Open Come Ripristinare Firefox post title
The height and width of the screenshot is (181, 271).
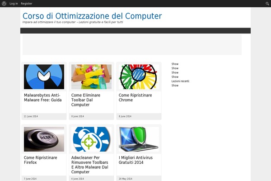pos(41,160)
